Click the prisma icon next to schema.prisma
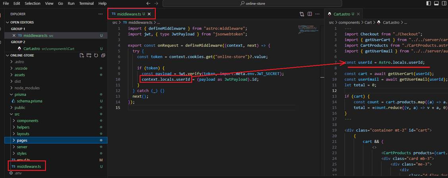The image size is (448, 178). (13, 101)
